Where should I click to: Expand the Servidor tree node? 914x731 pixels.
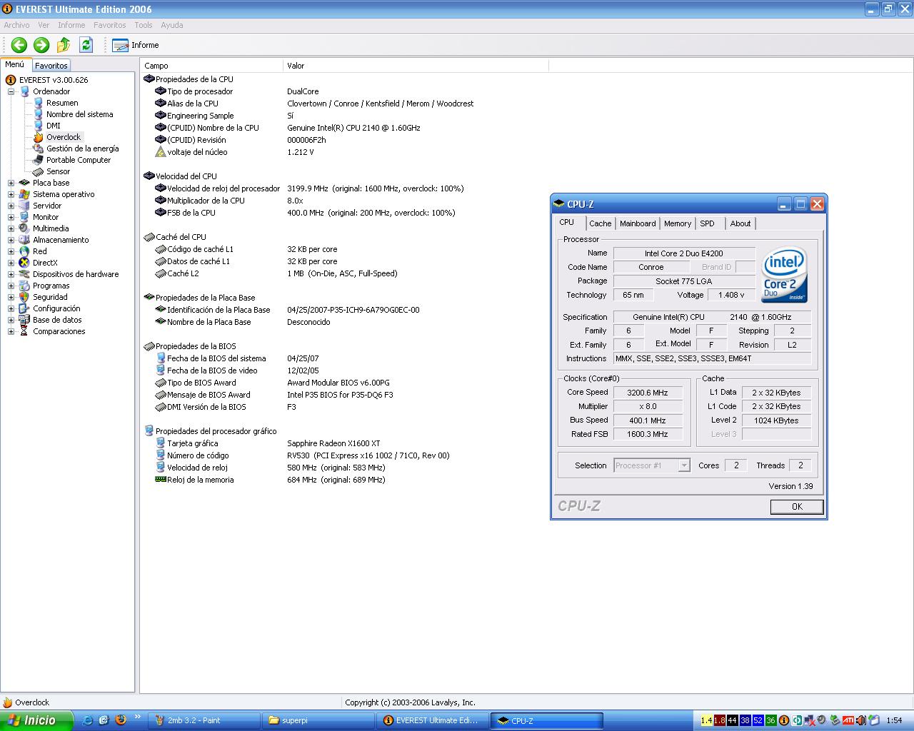[11, 206]
